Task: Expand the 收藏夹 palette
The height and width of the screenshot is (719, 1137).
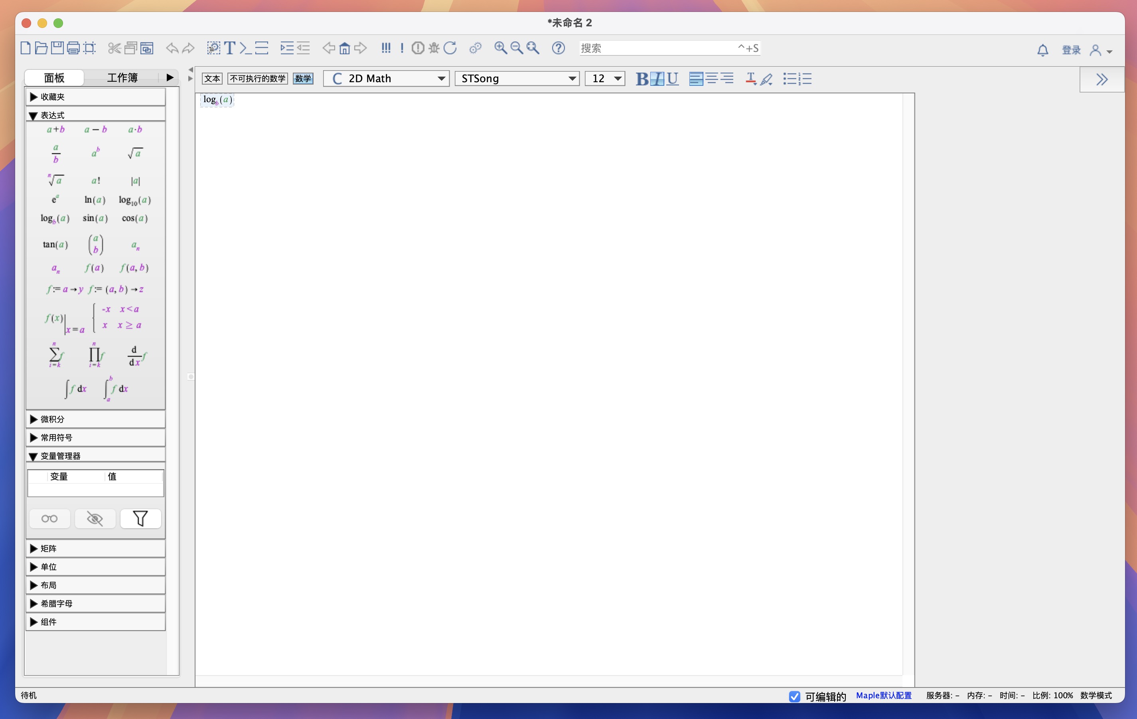Action: (95, 97)
